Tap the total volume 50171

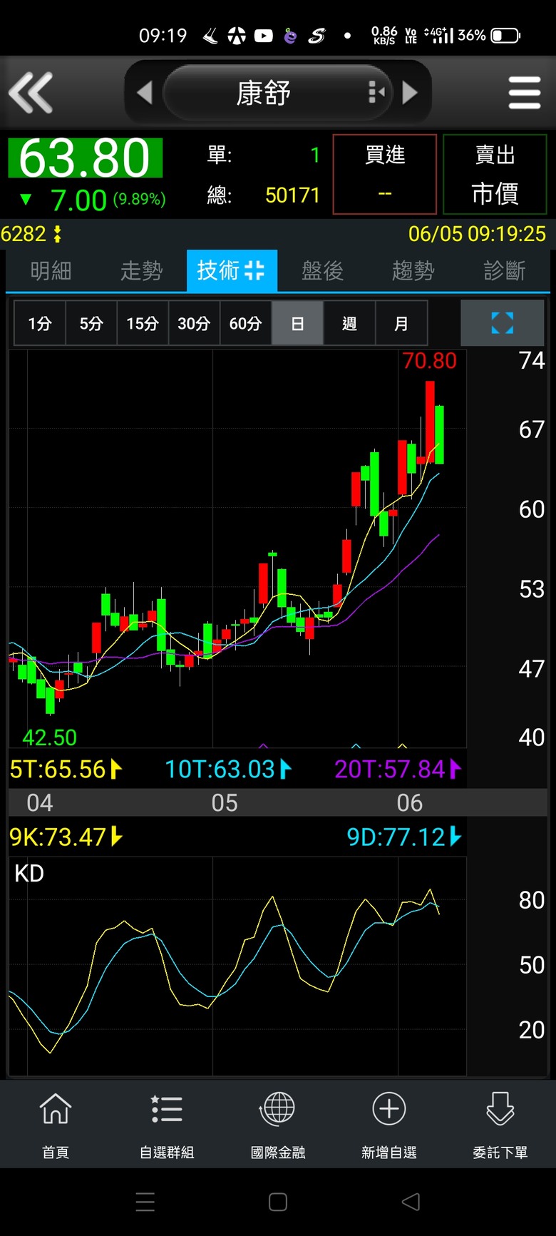tap(292, 195)
